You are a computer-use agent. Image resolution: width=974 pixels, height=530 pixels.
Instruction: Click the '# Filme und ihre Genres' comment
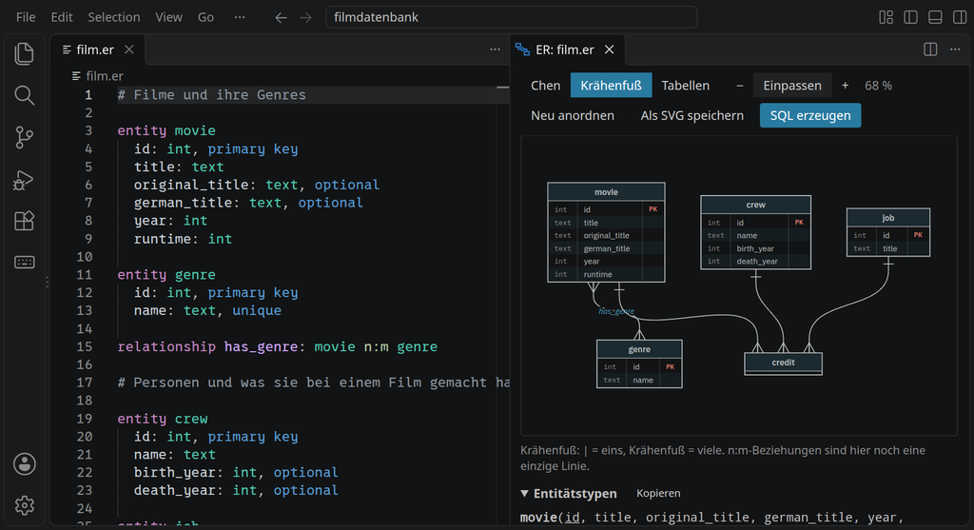pyautogui.click(x=212, y=95)
